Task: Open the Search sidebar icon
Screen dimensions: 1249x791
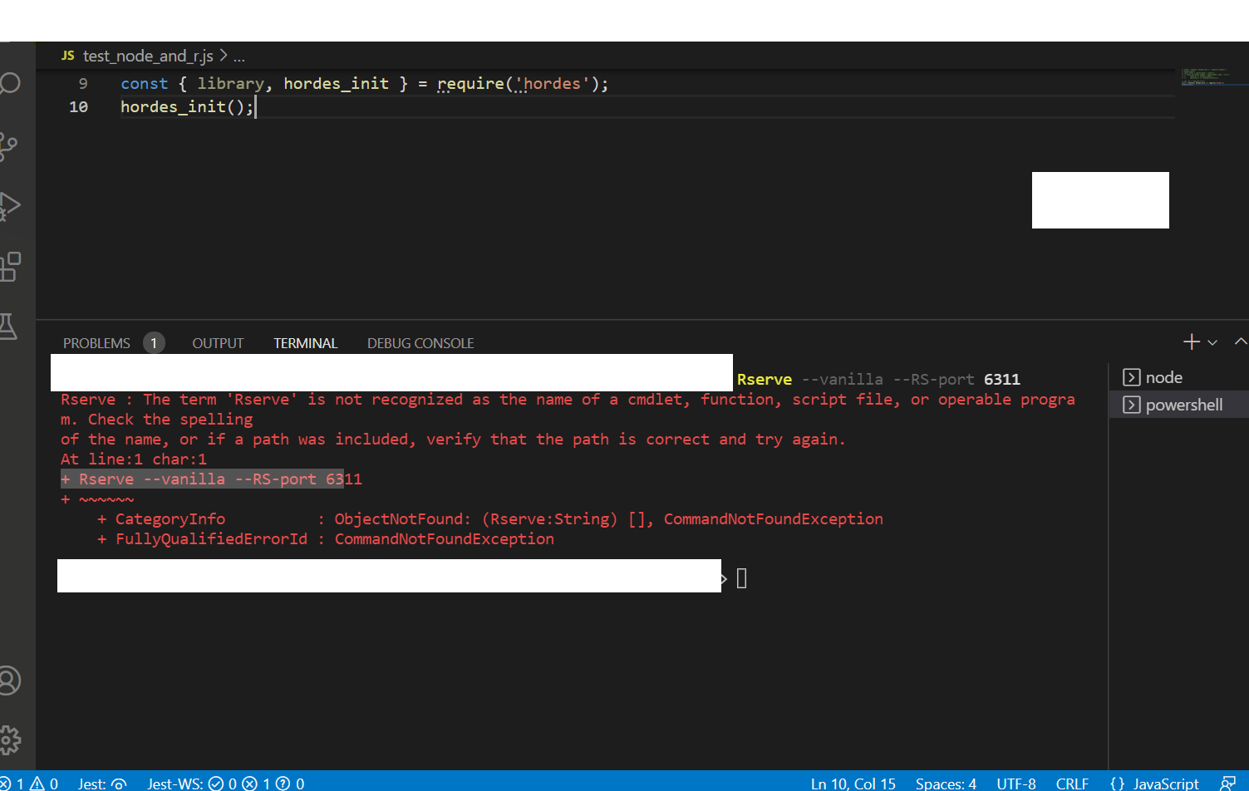Action: click(12, 83)
